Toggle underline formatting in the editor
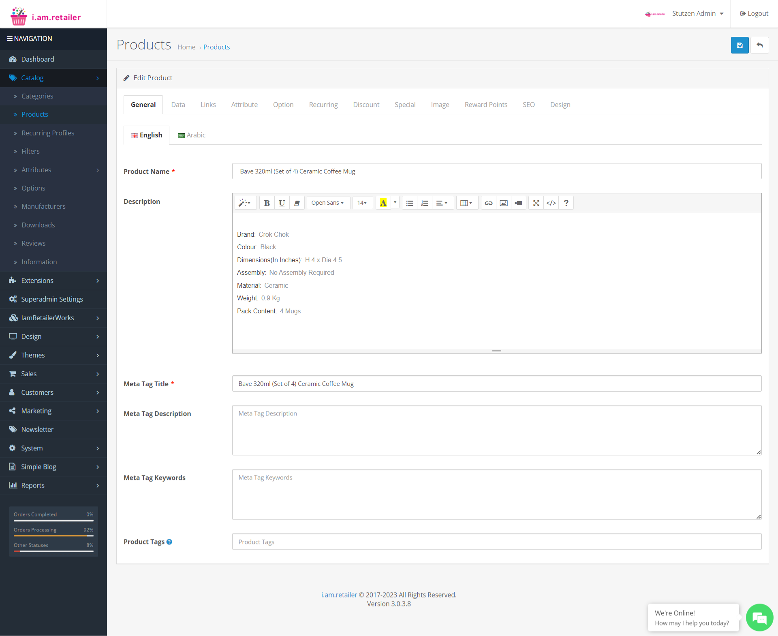The width and height of the screenshot is (778, 636). click(x=282, y=203)
